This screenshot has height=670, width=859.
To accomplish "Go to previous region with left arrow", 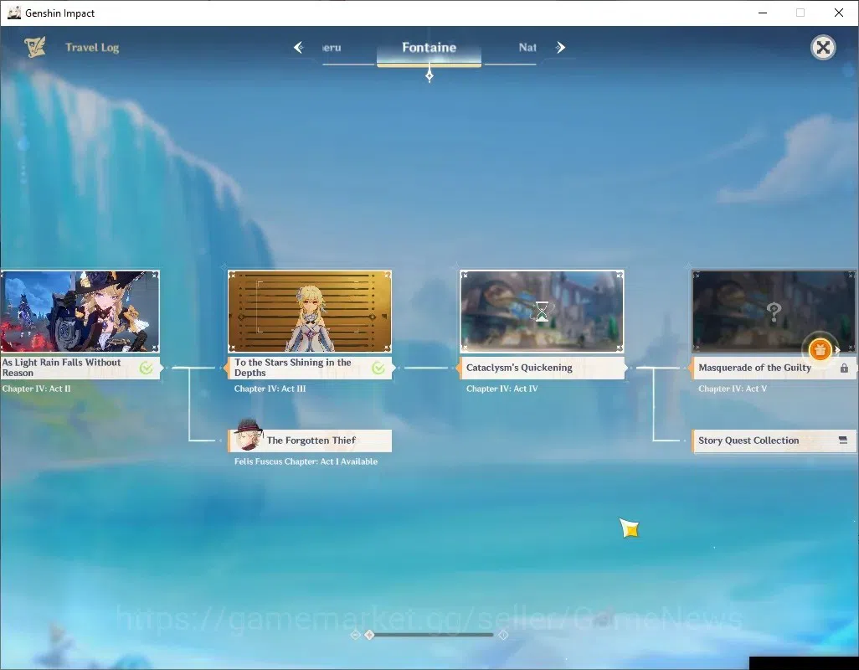I will click(299, 47).
